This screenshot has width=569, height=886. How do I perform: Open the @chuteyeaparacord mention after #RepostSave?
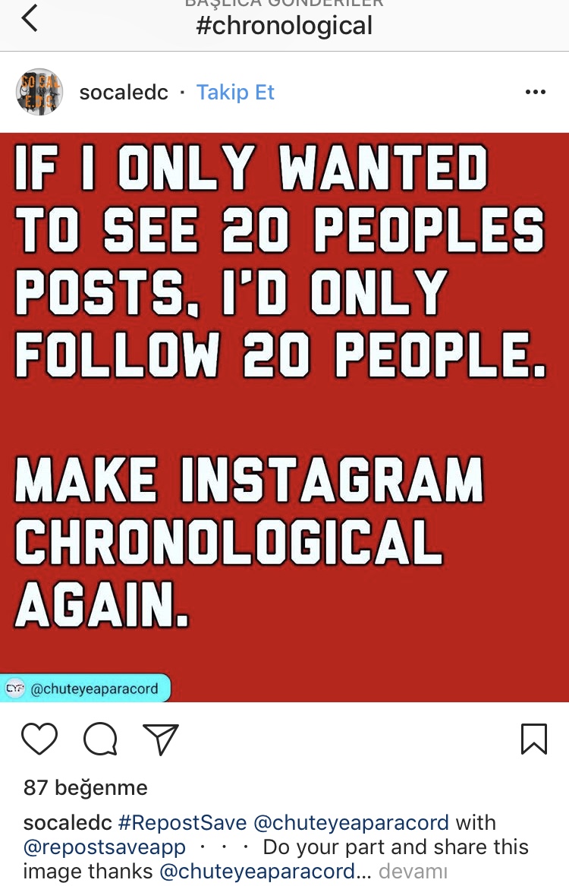(351, 823)
